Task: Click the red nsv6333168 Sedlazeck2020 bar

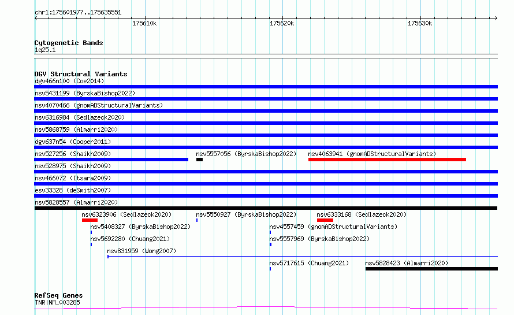Action: 325,220
